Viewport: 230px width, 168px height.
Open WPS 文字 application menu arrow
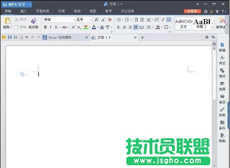[30, 5]
